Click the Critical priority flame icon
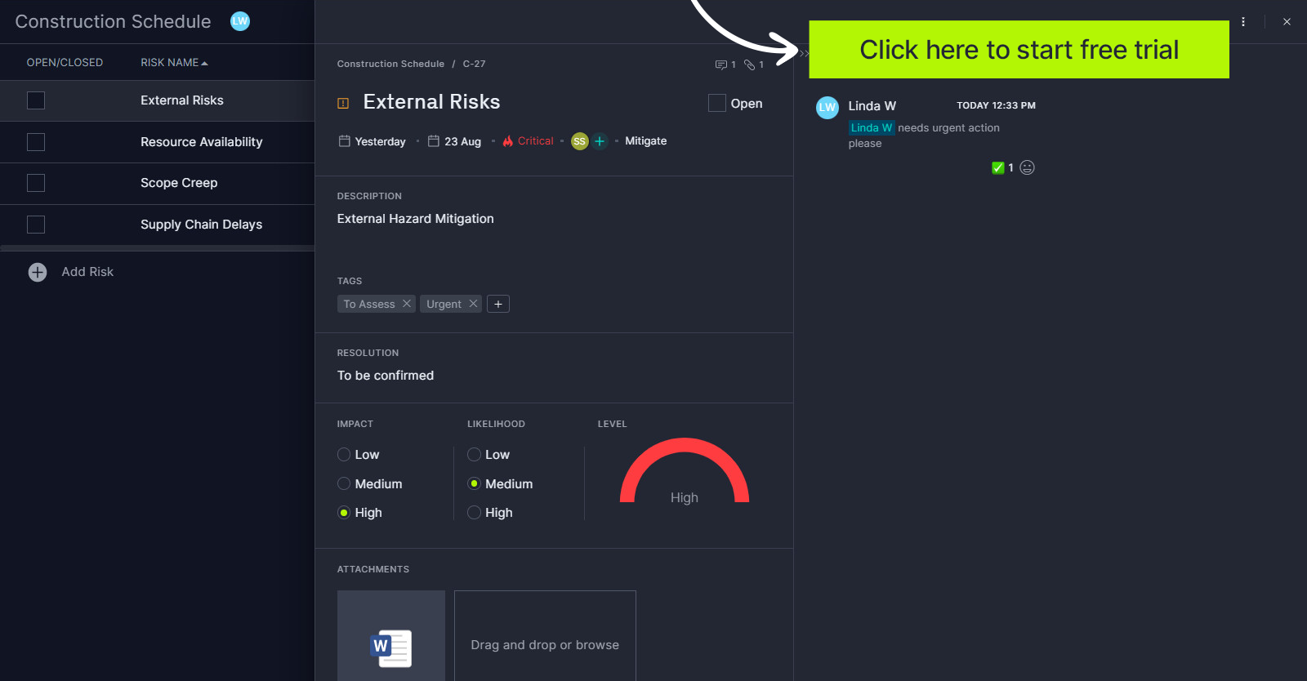 508,141
